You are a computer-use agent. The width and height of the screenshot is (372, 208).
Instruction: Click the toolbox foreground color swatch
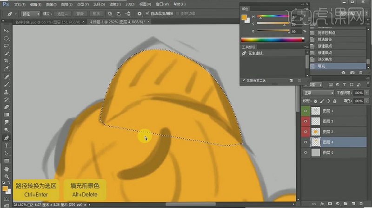coord(5,188)
